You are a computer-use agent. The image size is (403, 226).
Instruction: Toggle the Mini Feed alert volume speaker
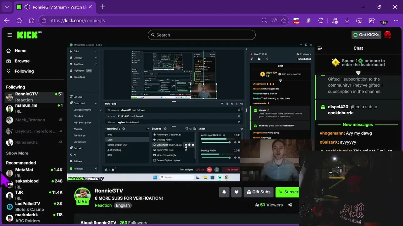click(x=241, y=104)
